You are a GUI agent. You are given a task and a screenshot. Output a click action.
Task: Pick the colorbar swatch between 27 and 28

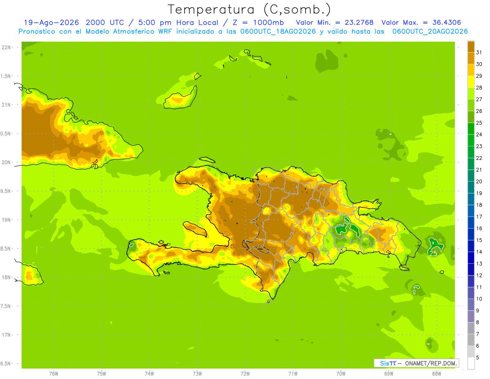coord(471,93)
